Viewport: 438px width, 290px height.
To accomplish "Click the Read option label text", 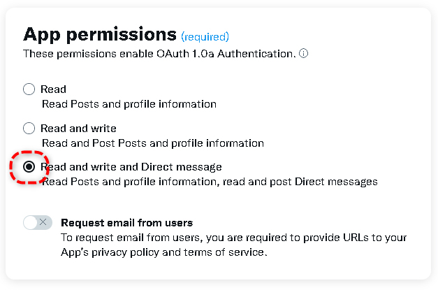I will 53,89.
